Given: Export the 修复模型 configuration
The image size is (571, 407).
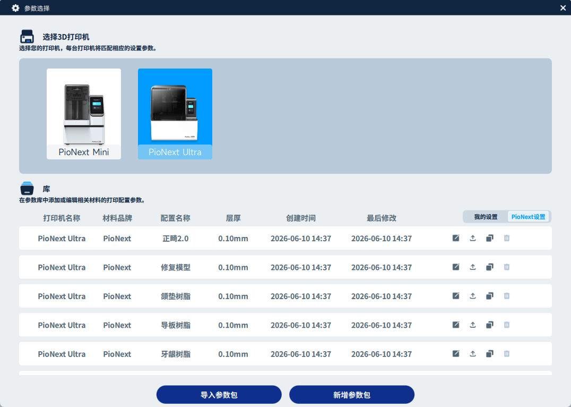Looking at the screenshot, I should [x=473, y=267].
